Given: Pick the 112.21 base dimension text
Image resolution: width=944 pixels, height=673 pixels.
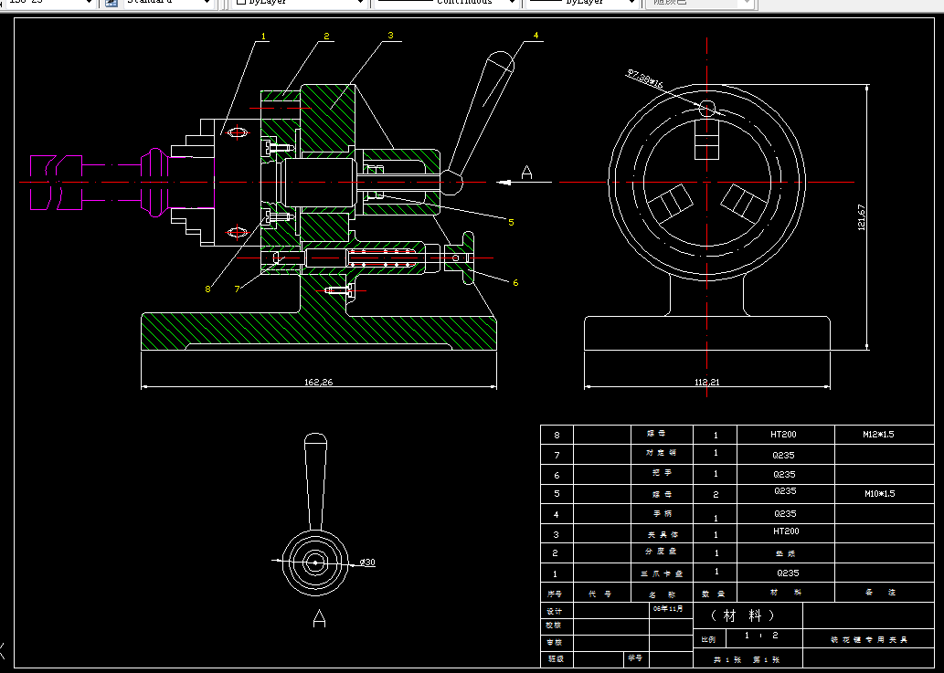Looking at the screenshot, I should pyautogui.click(x=707, y=382).
